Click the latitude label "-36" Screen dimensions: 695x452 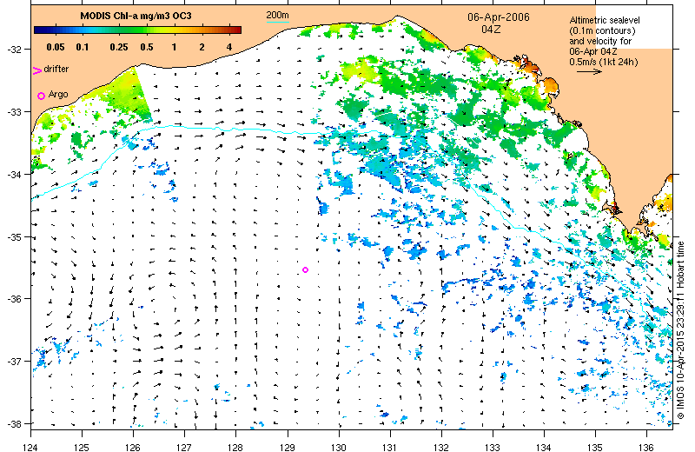click(13, 299)
